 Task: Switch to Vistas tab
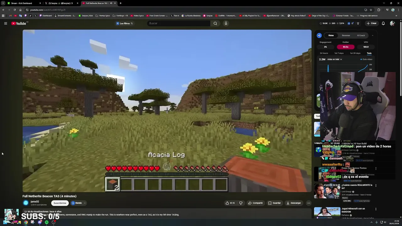coord(331,35)
